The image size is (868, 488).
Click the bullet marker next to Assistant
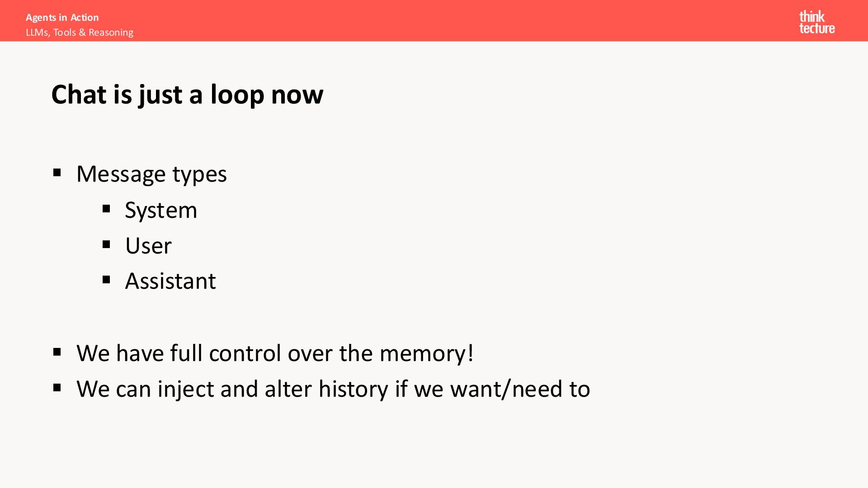click(x=106, y=280)
